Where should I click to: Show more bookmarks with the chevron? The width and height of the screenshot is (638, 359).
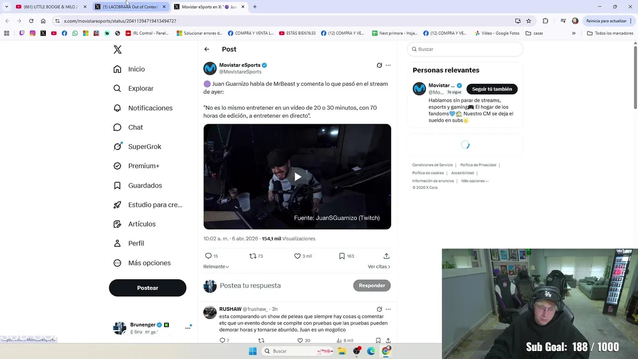[x=574, y=33]
